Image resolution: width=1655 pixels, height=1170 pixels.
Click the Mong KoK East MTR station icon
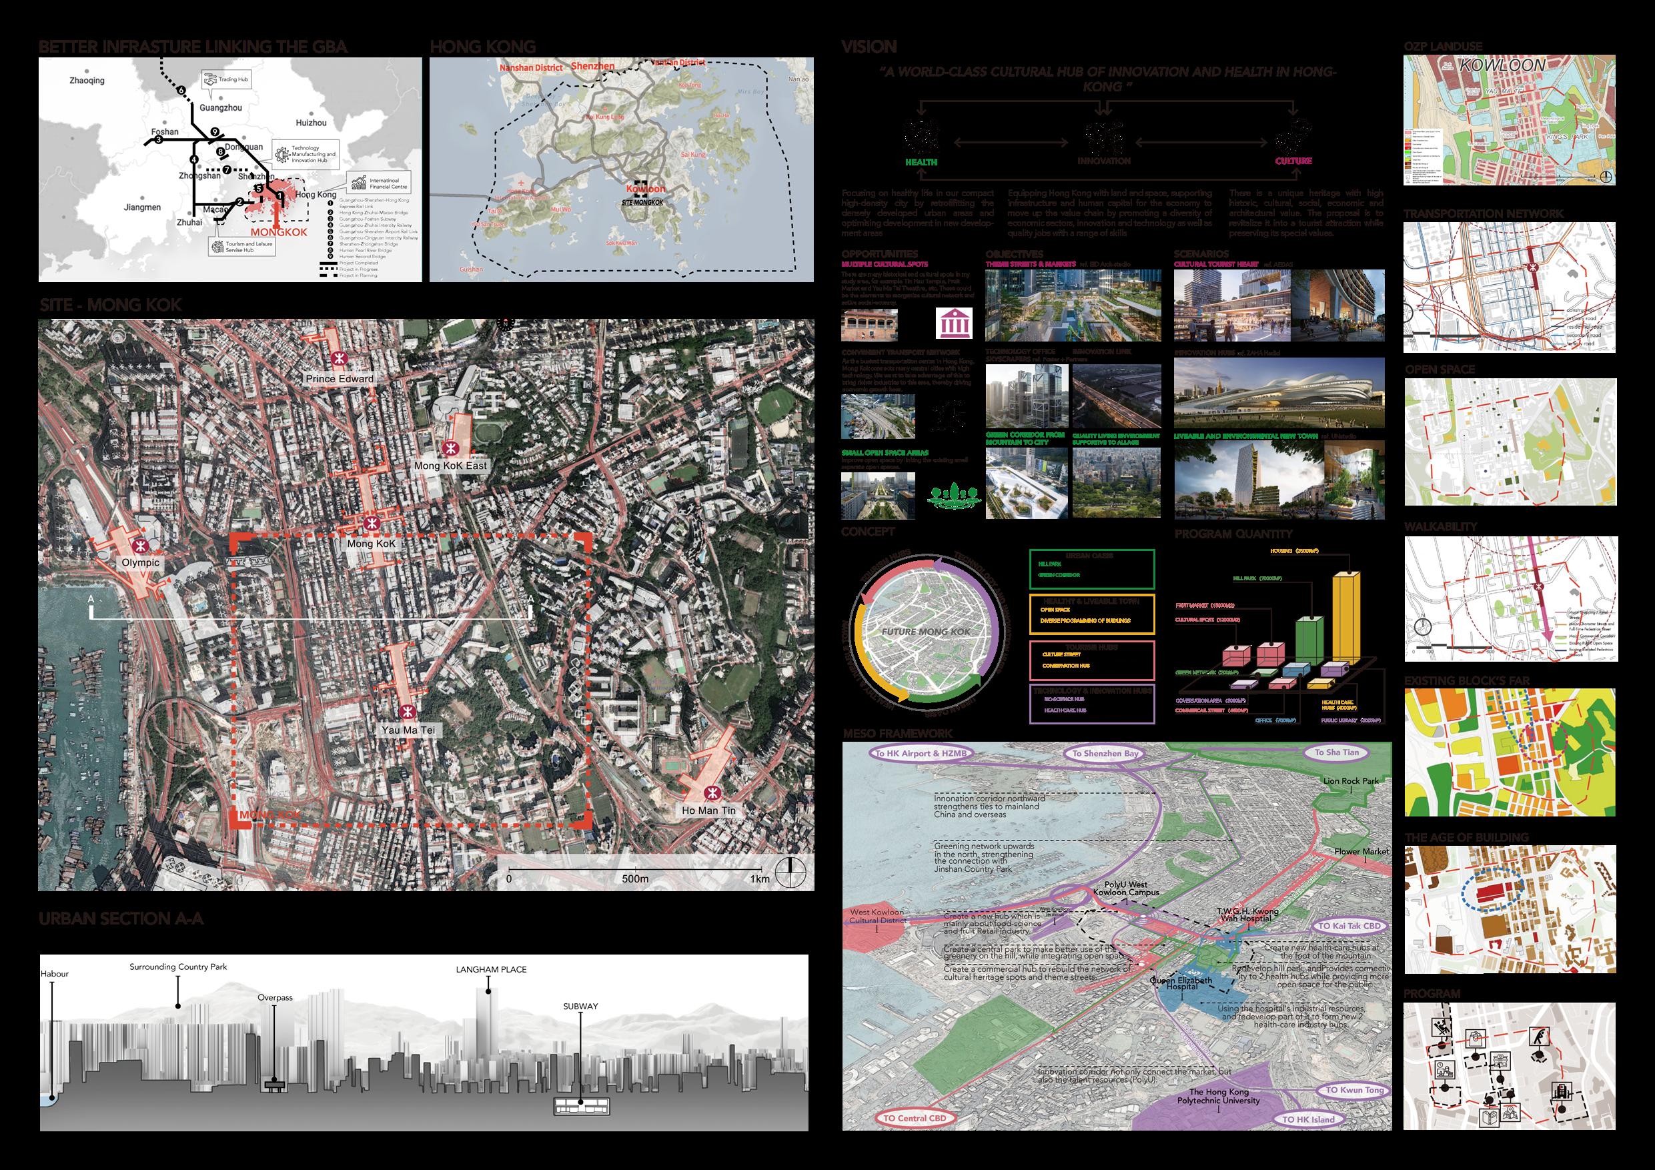(451, 449)
